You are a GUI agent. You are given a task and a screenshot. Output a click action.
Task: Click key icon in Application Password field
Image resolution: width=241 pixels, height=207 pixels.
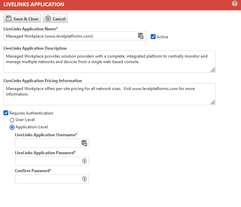click(x=84, y=161)
